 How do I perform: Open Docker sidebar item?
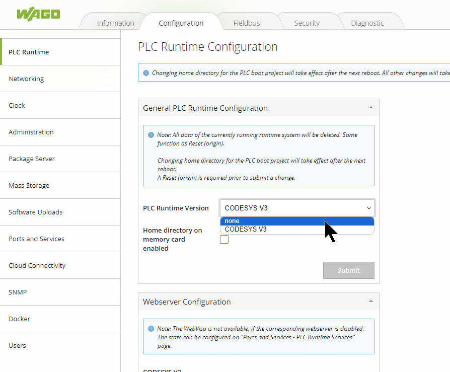[60, 319]
